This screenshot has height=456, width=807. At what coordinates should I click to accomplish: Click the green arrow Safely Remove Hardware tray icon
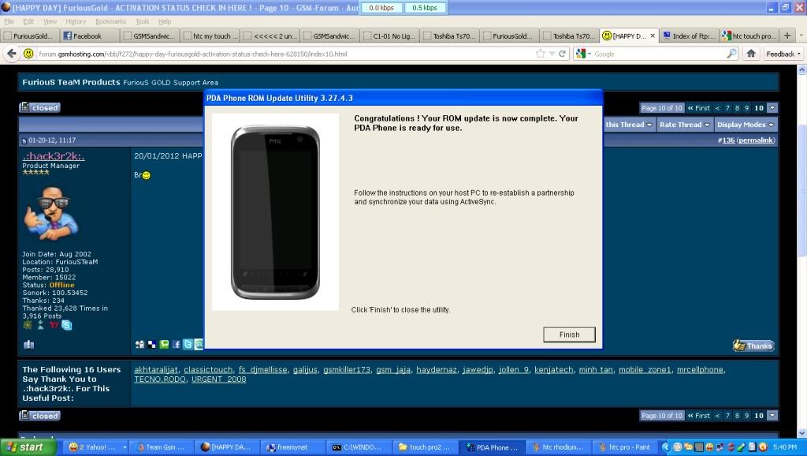741,447
